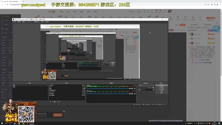222x125 pixels.
Task: Open the Windows Start menu
Action: [2, 123]
